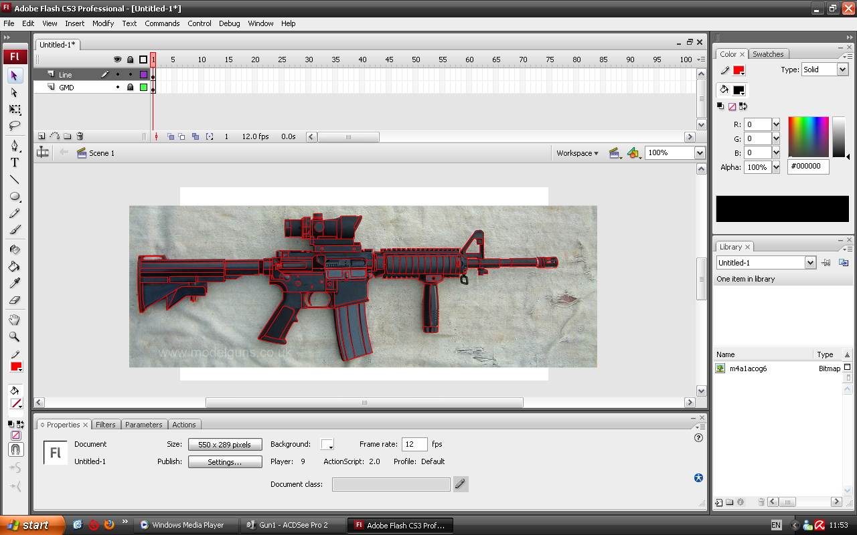
Task: Expand the Workspace dropdown
Action: point(577,153)
